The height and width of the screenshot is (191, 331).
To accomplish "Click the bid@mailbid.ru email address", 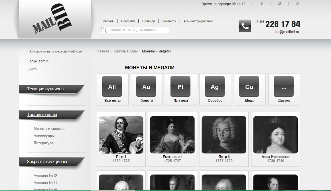I will (287, 32).
